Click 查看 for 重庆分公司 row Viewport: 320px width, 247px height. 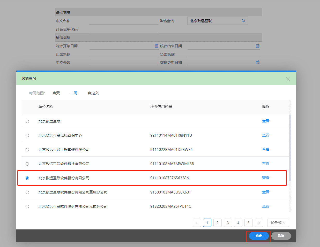(266, 192)
